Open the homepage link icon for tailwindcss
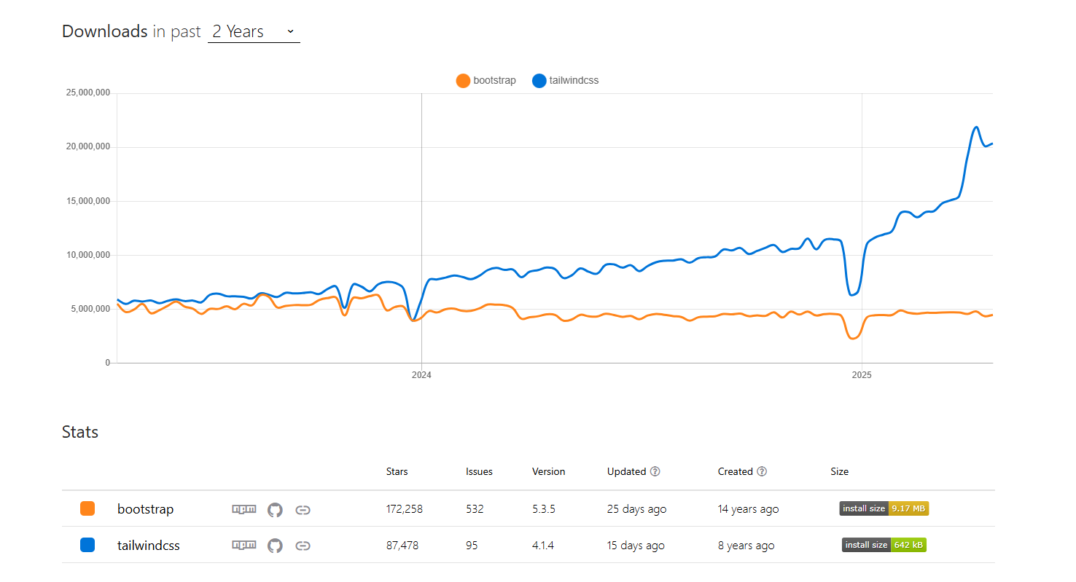Screen dimensions: 1076x582 303,546
